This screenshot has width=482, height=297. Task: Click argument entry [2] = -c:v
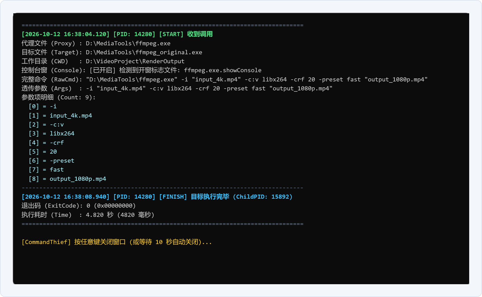(46, 124)
